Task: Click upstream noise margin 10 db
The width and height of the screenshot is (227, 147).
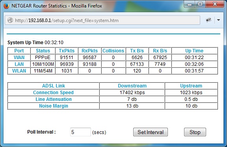Action: pos(191,106)
